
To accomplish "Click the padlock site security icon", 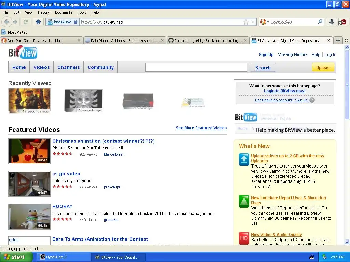I will (76, 22).
